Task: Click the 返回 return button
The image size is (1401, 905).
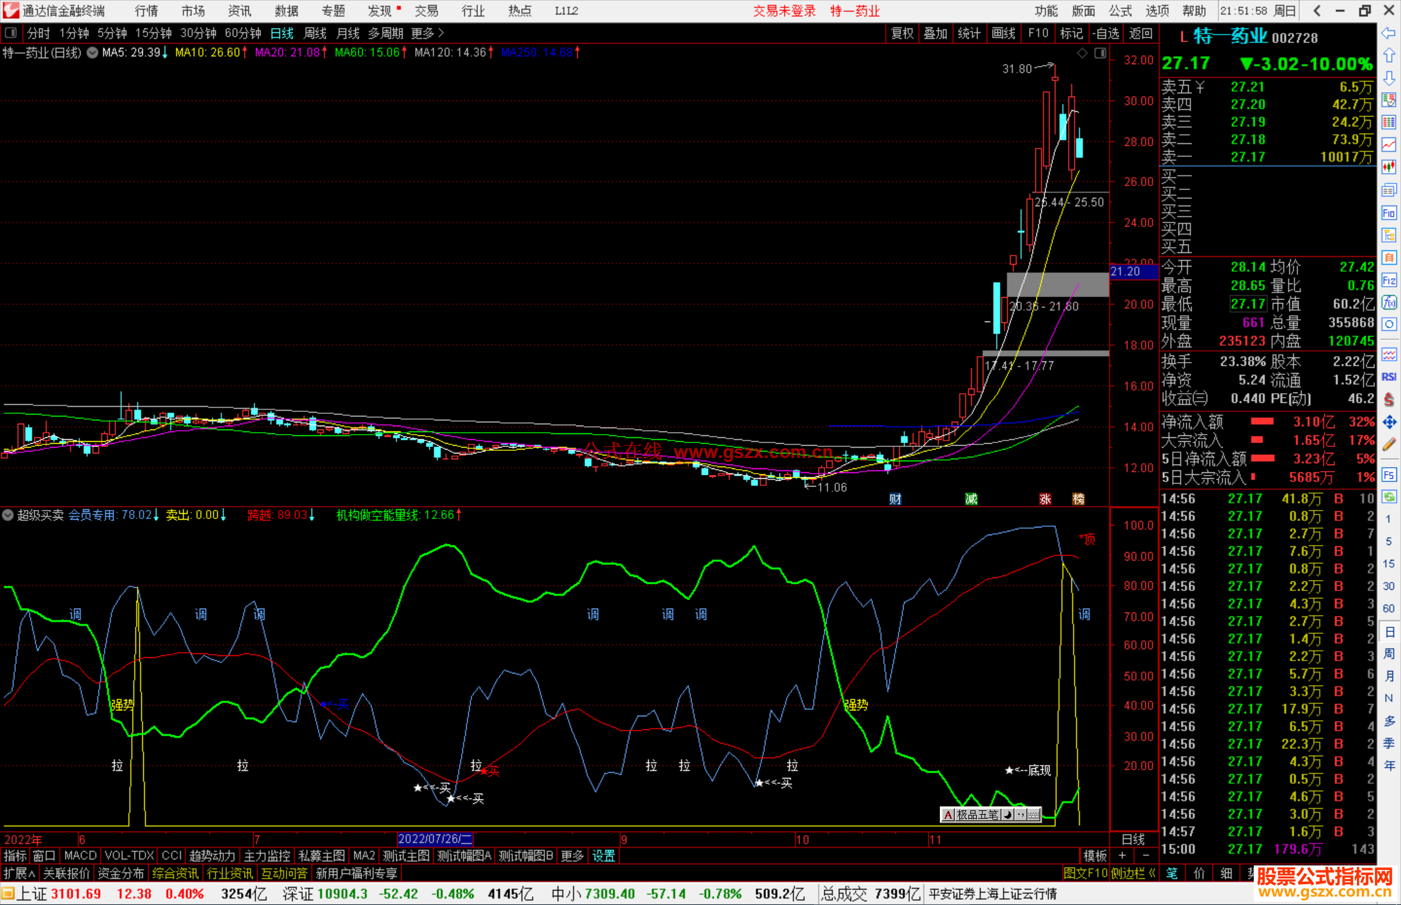Action: pos(1141,33)
